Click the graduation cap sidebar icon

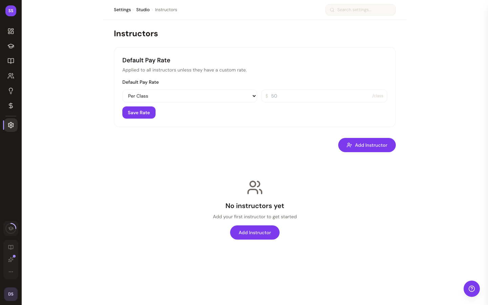[11, 46]
